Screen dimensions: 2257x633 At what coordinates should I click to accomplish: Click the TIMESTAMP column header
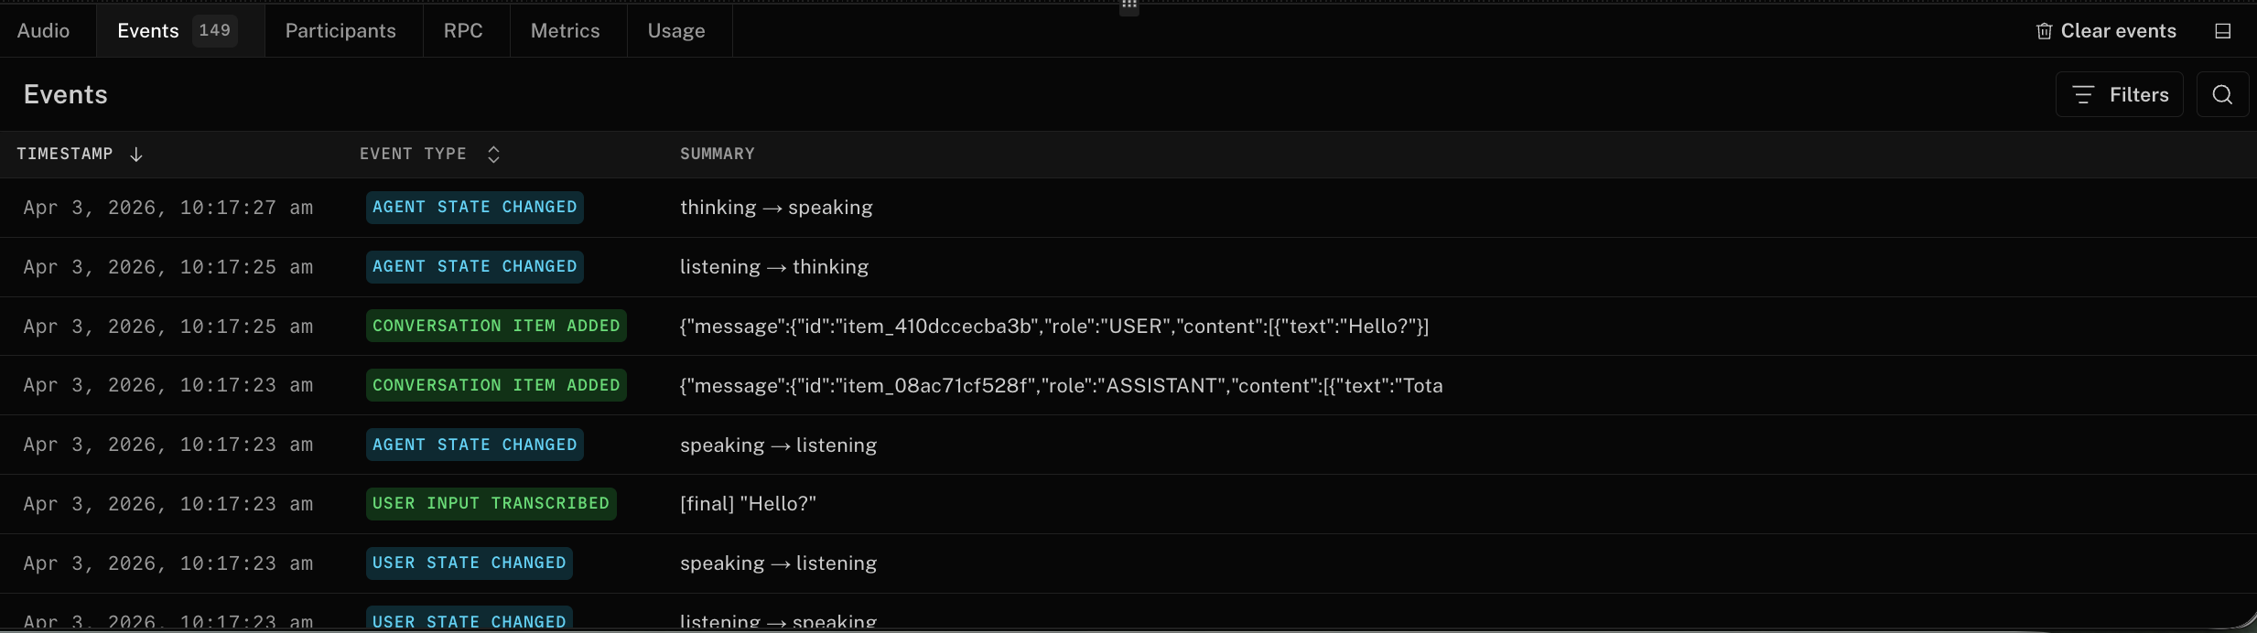(65, 154)
